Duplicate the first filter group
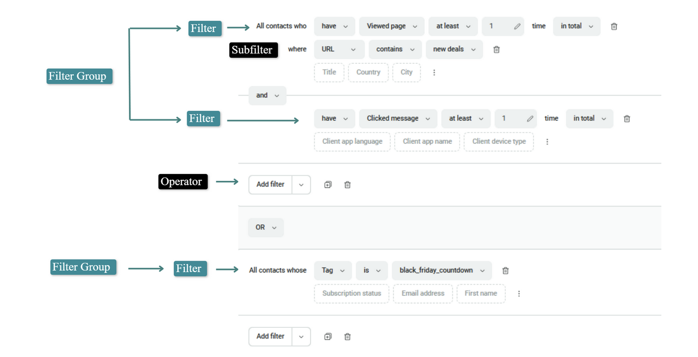 327,184
